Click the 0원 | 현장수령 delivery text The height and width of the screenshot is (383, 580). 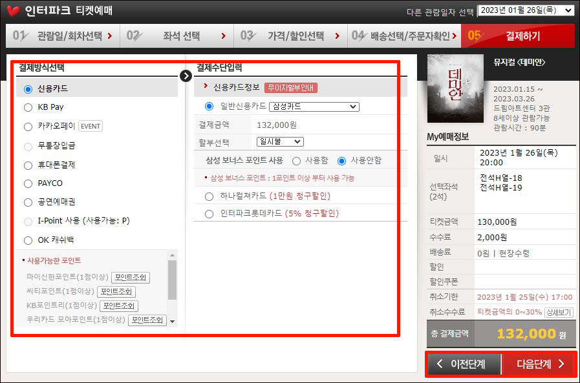503,253
